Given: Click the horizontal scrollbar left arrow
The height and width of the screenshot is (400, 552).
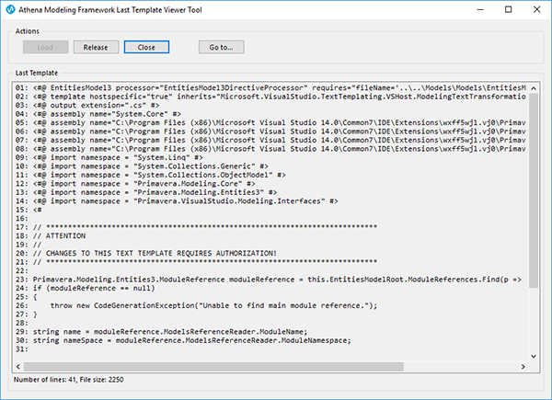Looking at the screenshot, I should [18, 367].
